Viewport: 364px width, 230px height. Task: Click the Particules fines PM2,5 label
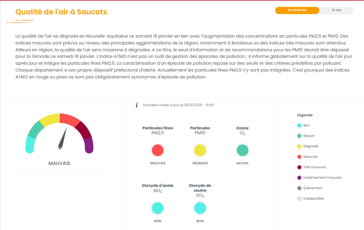pyautogui.click(x=157, y=130)
